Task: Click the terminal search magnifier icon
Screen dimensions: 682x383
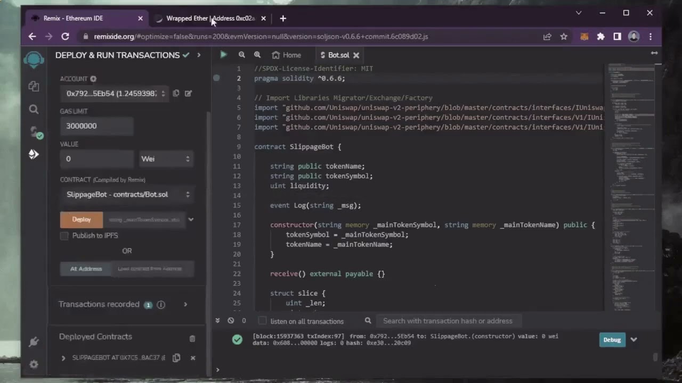Action: point(368,320)
